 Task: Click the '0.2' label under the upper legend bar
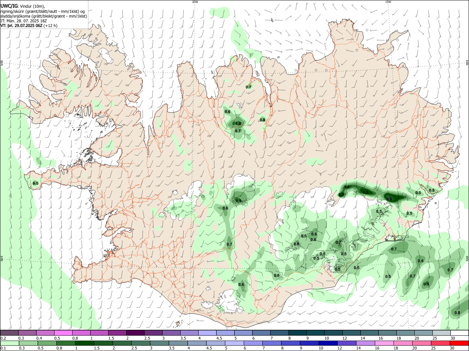(x=3, y=338)
